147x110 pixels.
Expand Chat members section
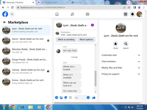tap(121, 61)
